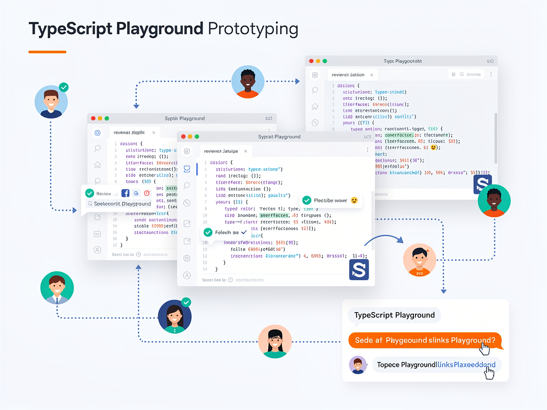Click the document icon left of the scorup search

click(454, 74)
